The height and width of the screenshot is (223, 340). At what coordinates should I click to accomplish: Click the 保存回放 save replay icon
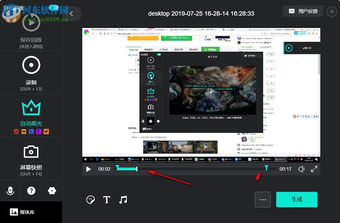coord(31,22)
